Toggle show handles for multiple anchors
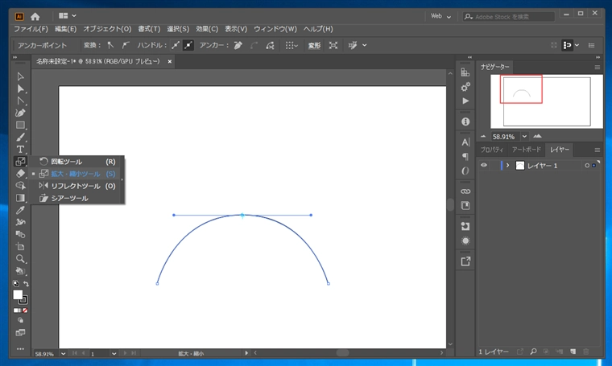 pos(176,45)
